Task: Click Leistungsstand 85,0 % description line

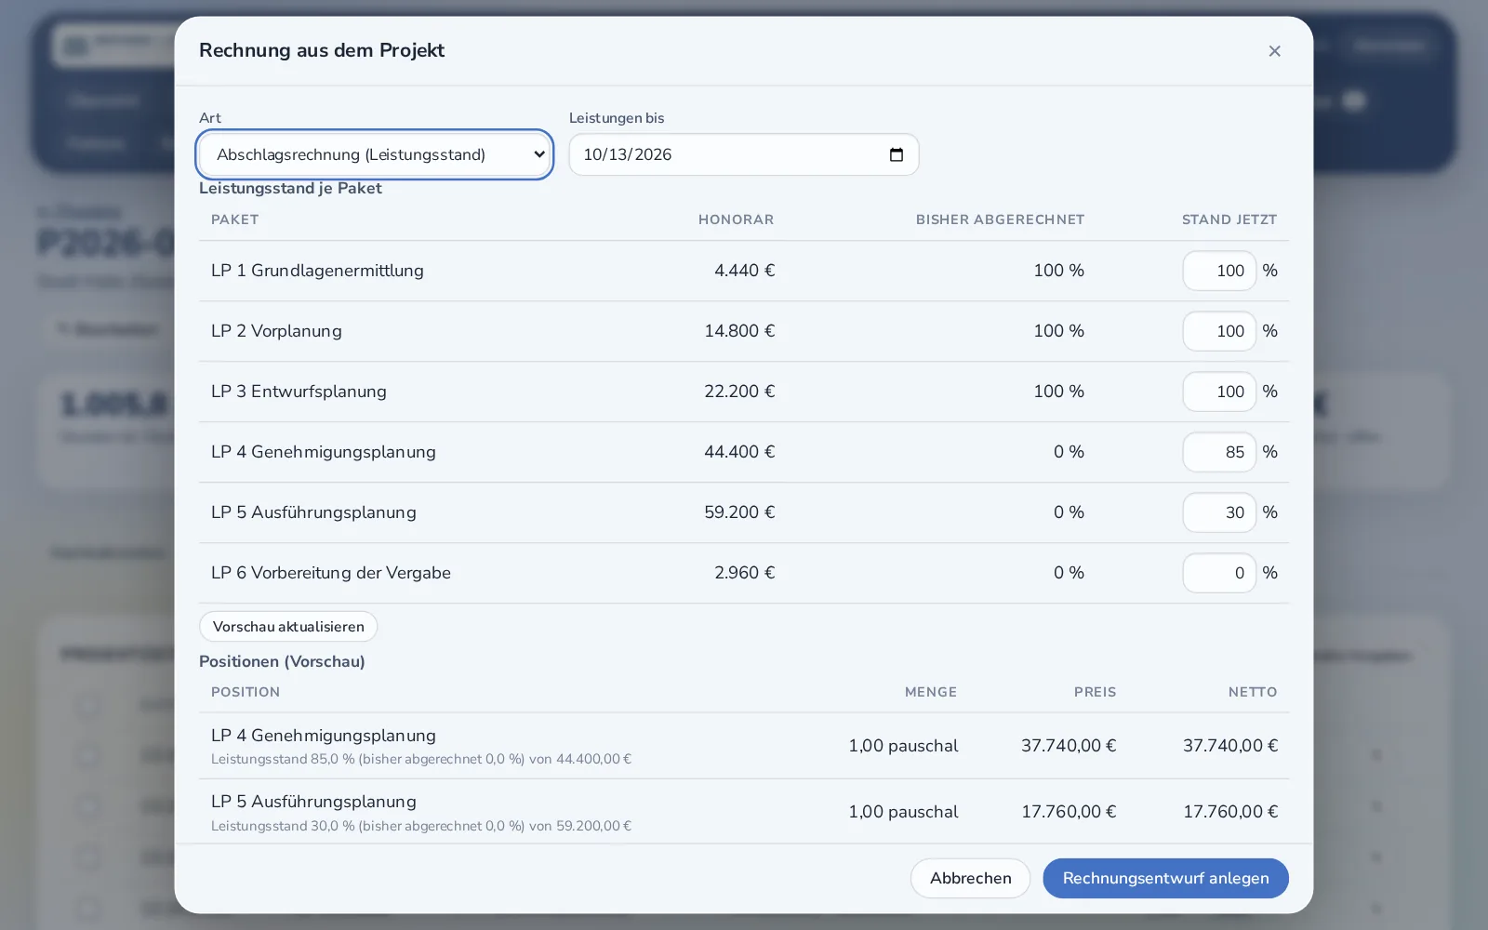Action: click(421, 759)
